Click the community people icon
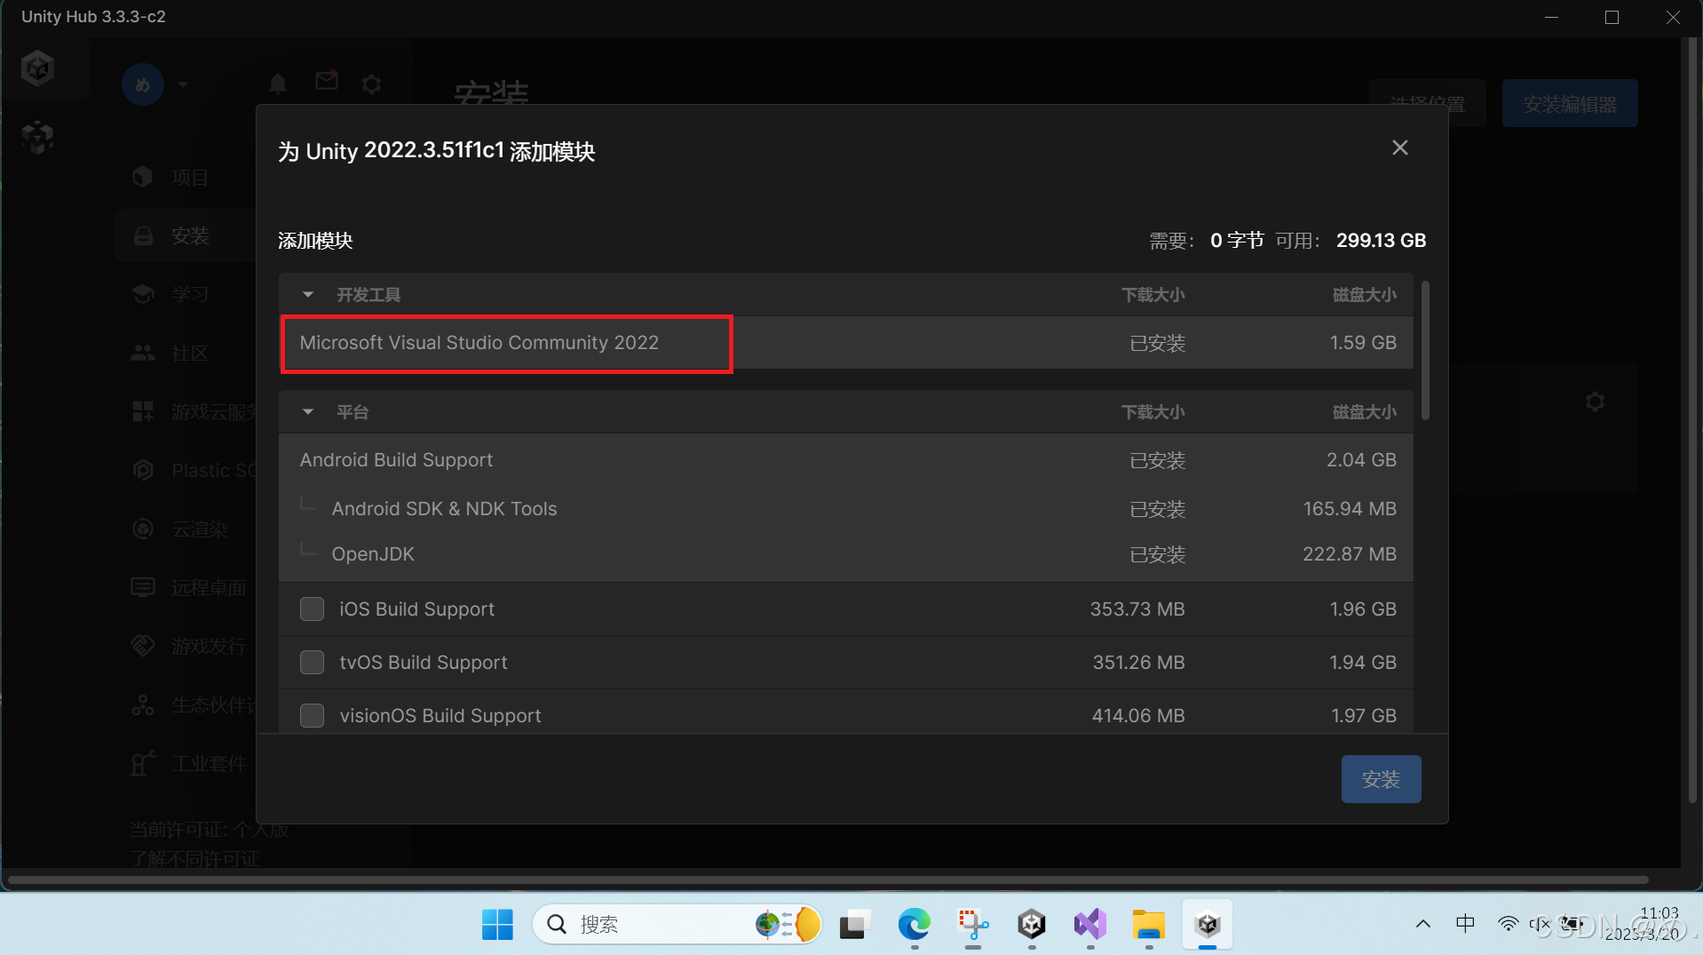This screenshot has width=1703, height=955. pos(143,353)
